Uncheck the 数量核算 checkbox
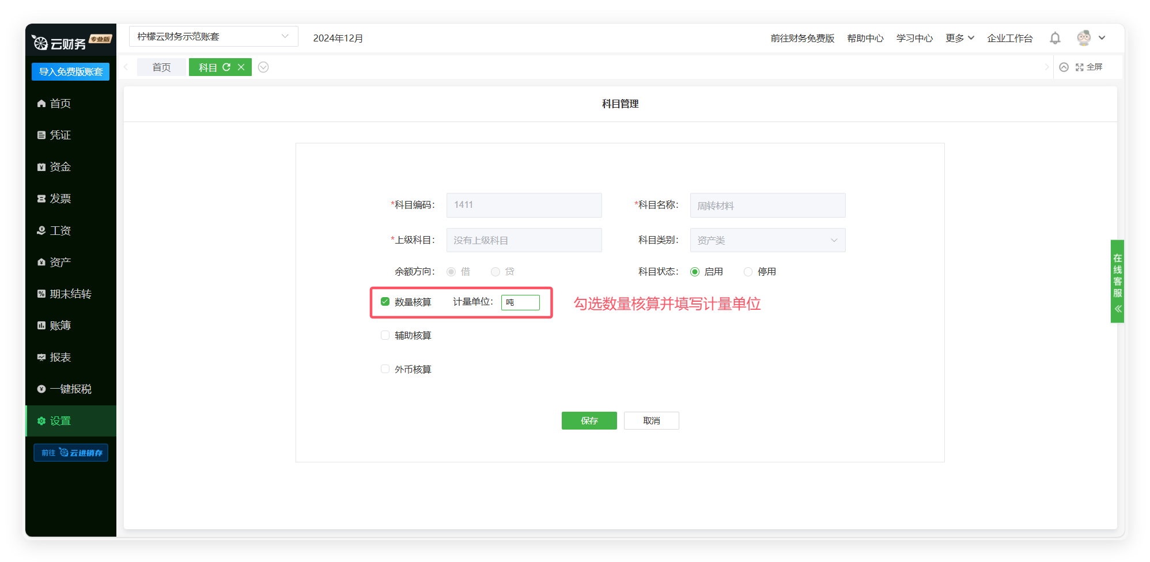The width and height of the screenshot is (1150, 562). 385,302
